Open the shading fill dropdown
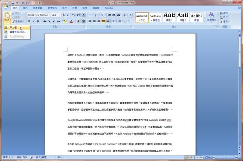This screenshot has height=161, width=243. point(122,21)
